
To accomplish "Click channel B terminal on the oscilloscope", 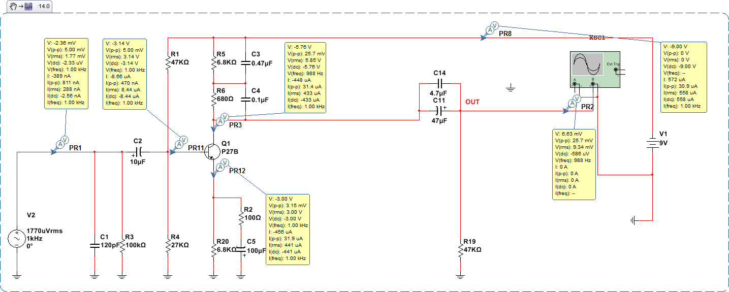I will pyautogui.click(x=593, y=84).
